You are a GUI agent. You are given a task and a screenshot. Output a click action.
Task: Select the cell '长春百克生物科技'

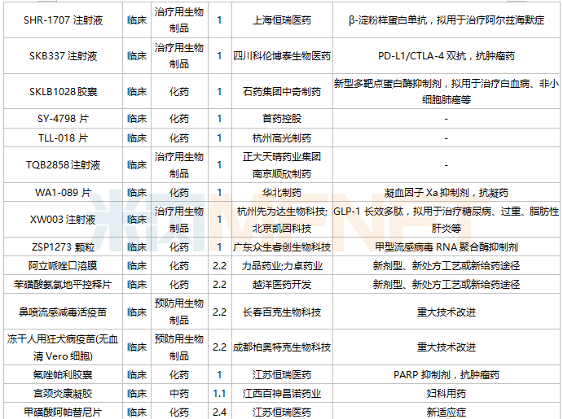coord(282,312)
